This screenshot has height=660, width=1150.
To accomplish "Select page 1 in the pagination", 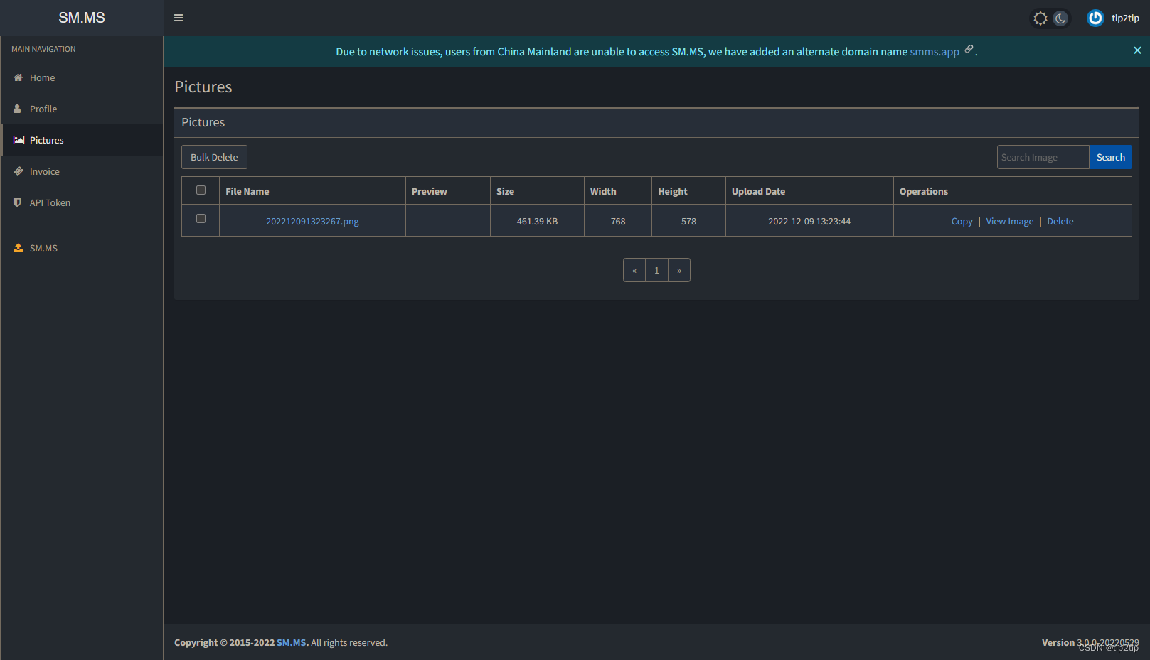I will 656,270.
